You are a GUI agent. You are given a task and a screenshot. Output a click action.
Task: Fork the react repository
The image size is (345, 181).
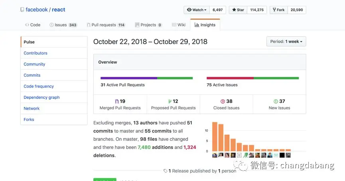[x=279, y=10]
